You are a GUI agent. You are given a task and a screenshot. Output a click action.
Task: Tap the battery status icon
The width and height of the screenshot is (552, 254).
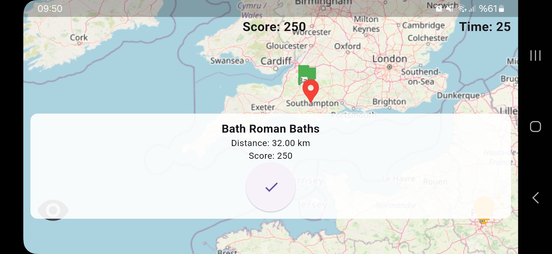tap(501, 9)
